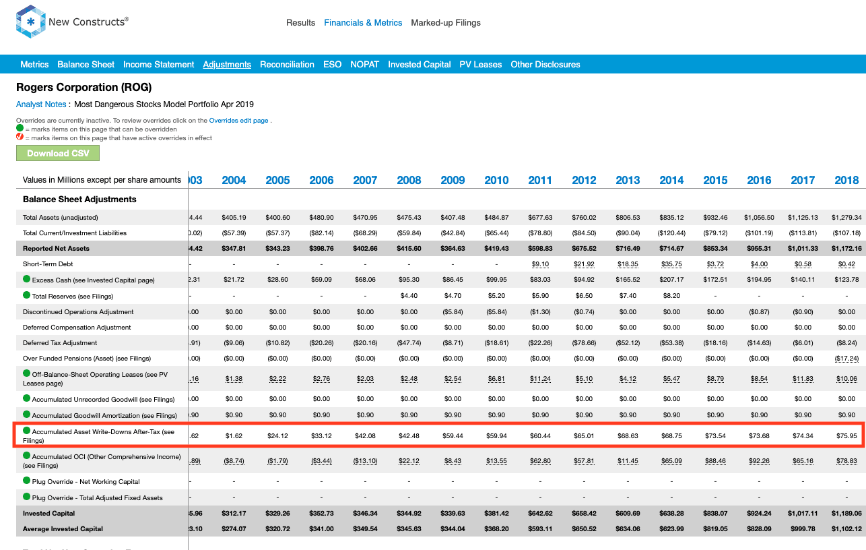Open the NOPAT section
The height and width of the screenshot is (550, 866).
coord(364,65)
